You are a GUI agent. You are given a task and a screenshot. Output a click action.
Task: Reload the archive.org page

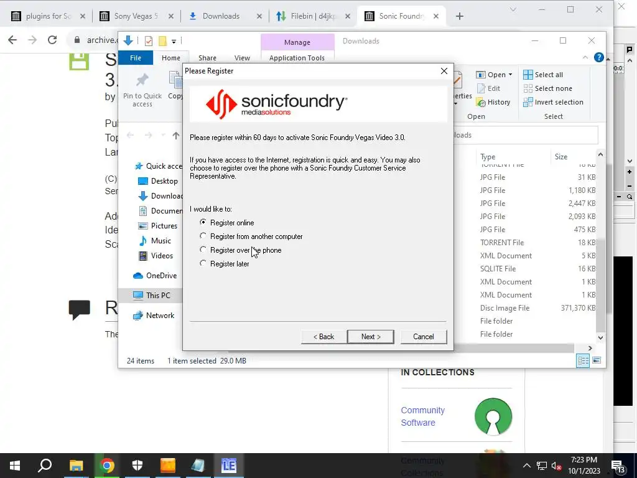pyautogui.click(x=52, y=40)
